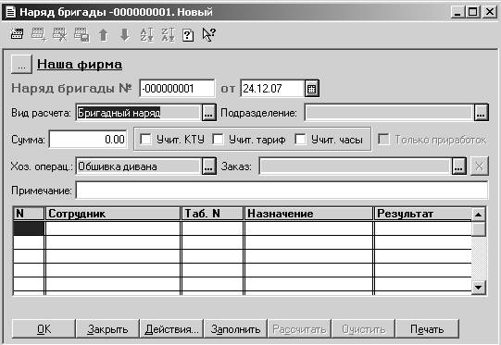This screenshot has width=501, height=345.
Task: Click the delete row toolbar icon
Action: (x=60, y=34)
